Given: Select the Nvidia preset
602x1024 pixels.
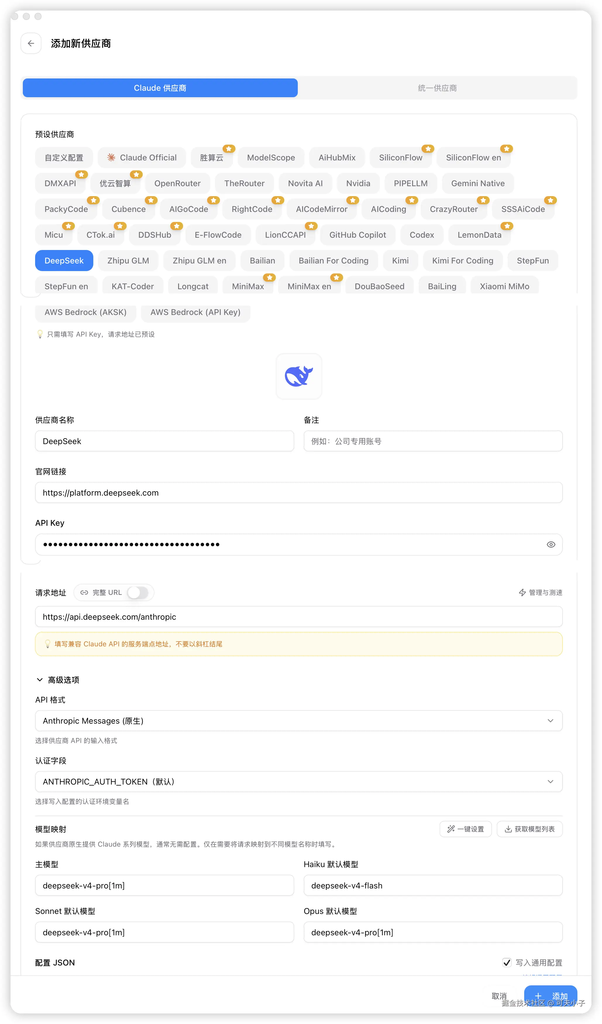Looking at the screenshot, I should pyautogui.click(x=358, y=183).
